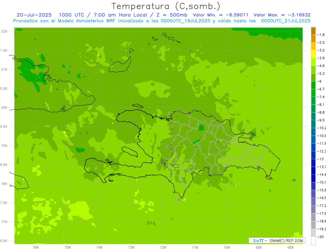Click the "0000UTC_19JUL2025" initialization time

coord(186,21)
